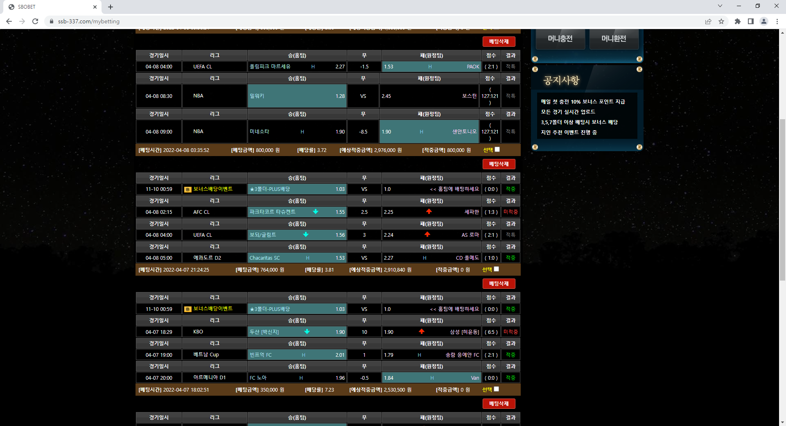The image size is (786, 426).
Task: Click Chacaritas SC 1.53 cell
Action: pyautogui.click(x=297, y=258)
